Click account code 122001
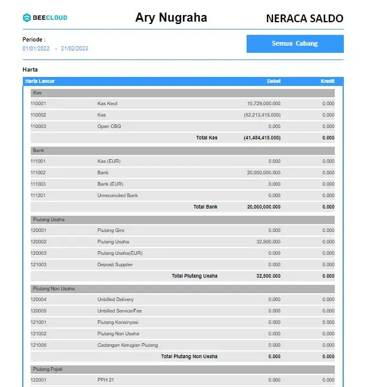The image size is (366, 387). (x=38, y=380)
